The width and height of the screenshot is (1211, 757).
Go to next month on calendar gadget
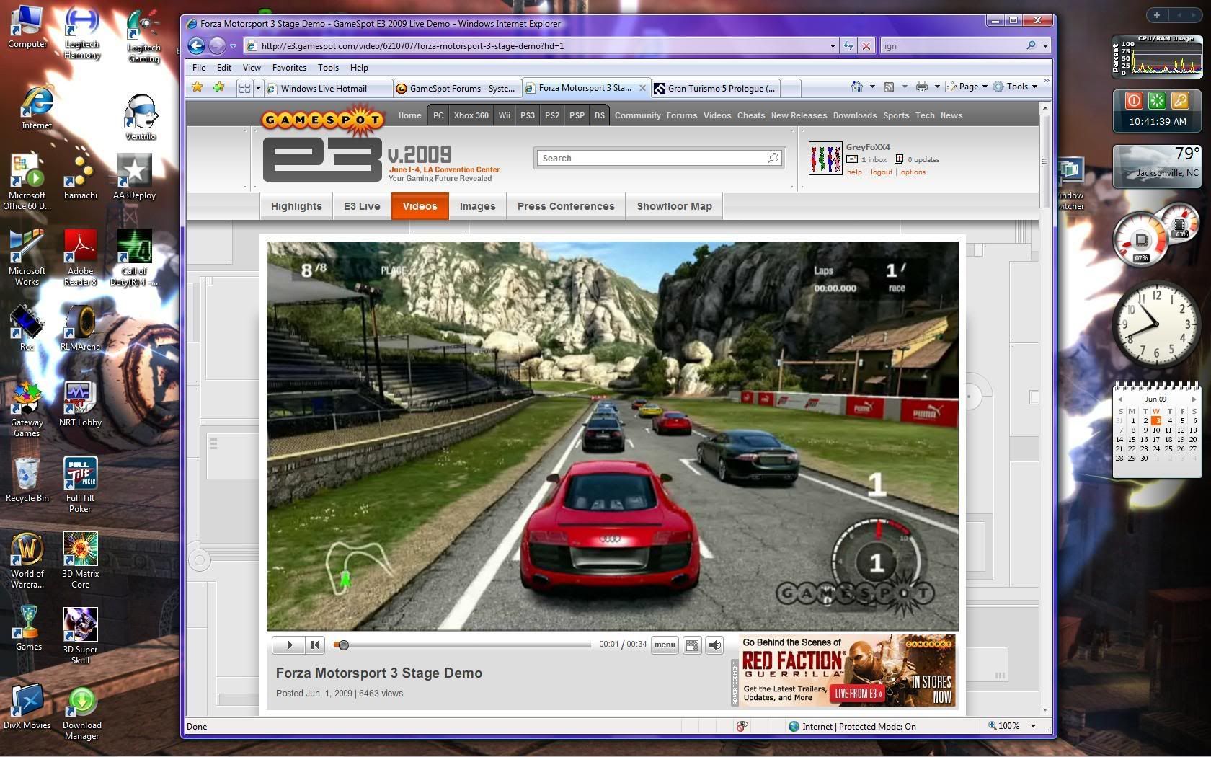[1194, 399]
